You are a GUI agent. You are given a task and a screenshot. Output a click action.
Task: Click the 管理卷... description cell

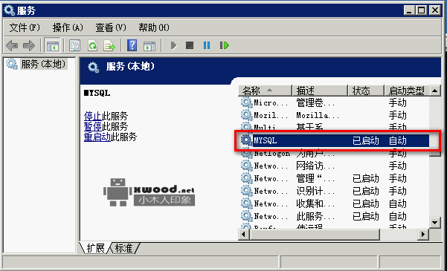coord(315,102)
